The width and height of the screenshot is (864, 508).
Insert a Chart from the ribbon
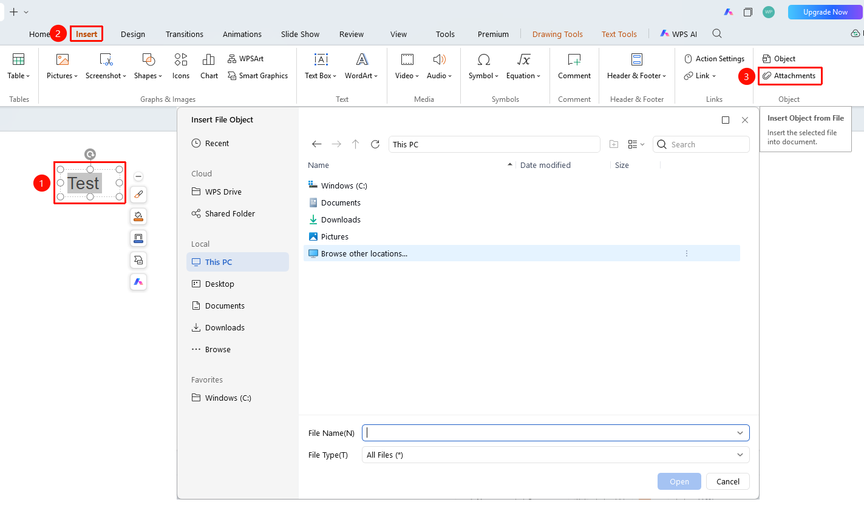tap(209, 66)
